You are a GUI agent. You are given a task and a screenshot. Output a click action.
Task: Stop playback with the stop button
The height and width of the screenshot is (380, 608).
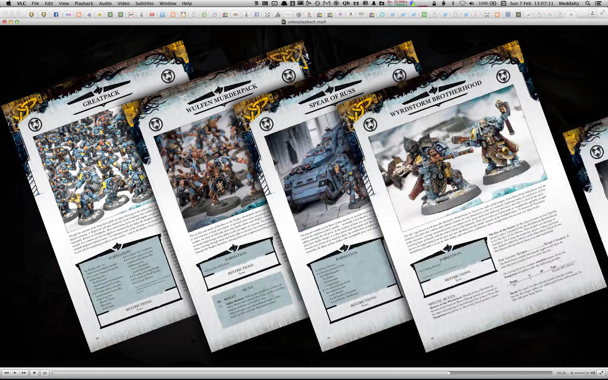(35, 373)
